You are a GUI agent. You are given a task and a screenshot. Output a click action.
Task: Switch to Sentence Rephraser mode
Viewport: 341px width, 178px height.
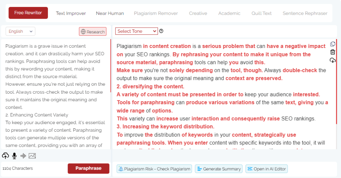pyautogui.click(x=305, y=13)
